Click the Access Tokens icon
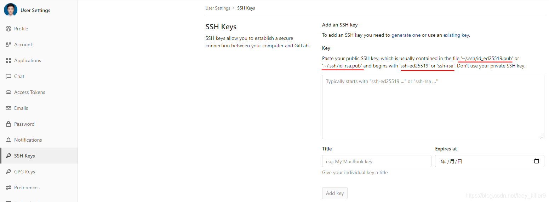This screenshot has height=202, width=549. (x=8, y=92)
